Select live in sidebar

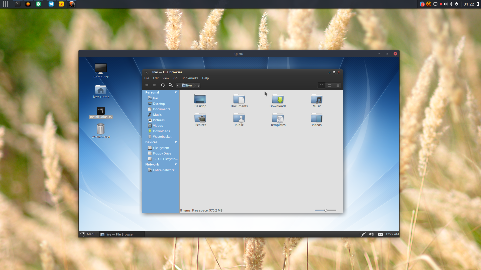tap(161, 98)
